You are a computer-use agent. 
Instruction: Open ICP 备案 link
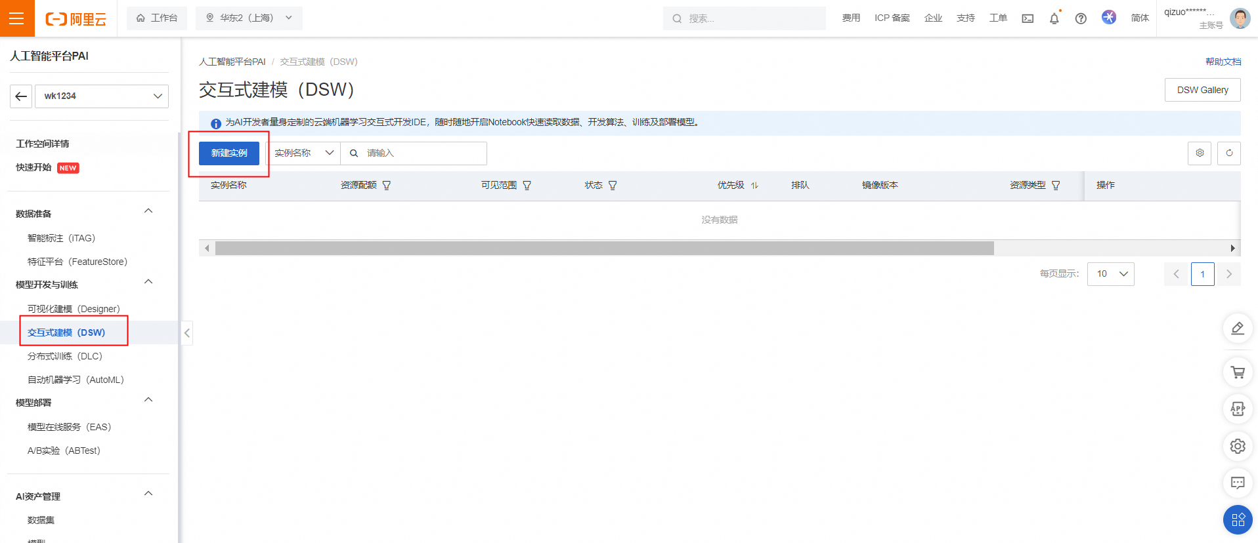(x=892, y=18)
